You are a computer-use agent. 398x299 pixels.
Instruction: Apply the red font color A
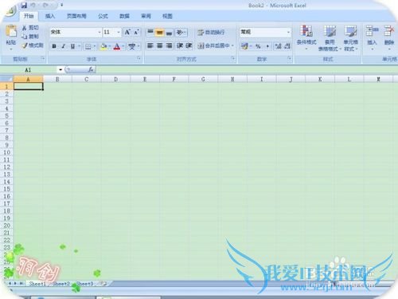pos(117,47)
